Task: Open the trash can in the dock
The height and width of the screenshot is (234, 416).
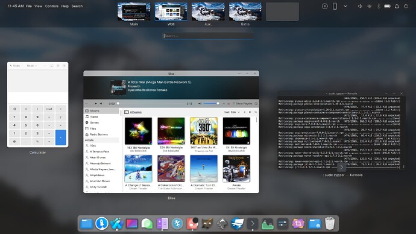Action: [330, 223]
